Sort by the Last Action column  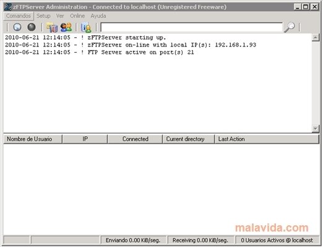267,139
